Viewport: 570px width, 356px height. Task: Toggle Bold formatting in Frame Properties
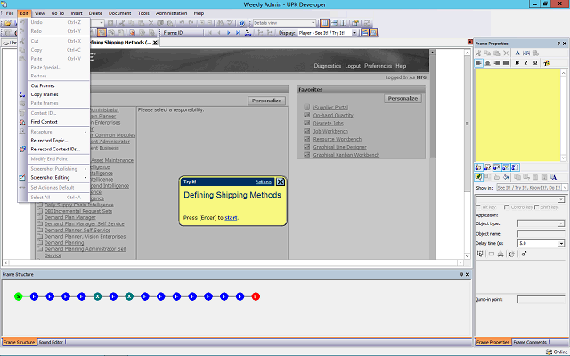point(517,63)
